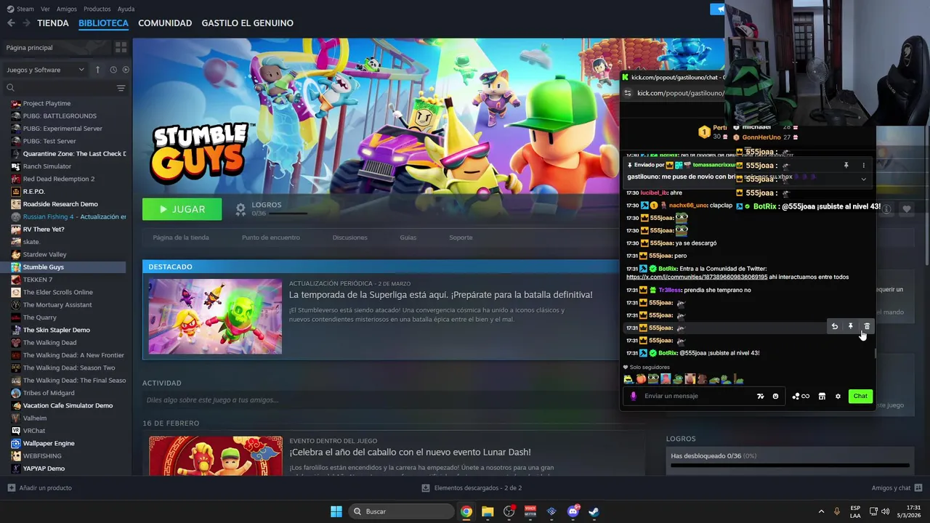Screen dimensions: 930x523
Task: Open GASTILO EL GENUINO profile tab
Action: coord(248,23)
